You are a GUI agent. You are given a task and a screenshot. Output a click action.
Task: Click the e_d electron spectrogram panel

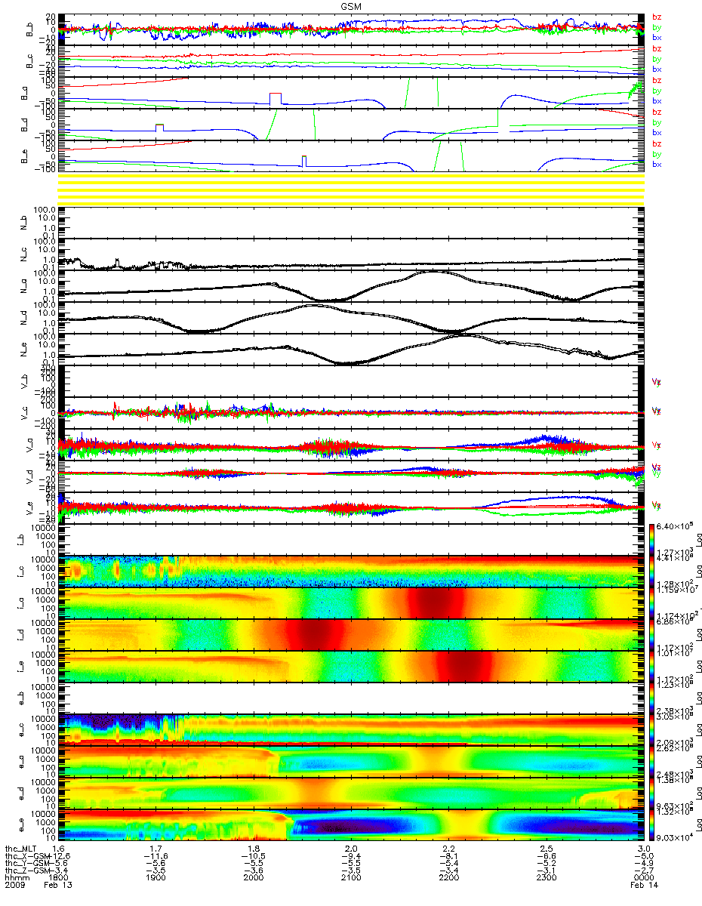pos(352,794)
